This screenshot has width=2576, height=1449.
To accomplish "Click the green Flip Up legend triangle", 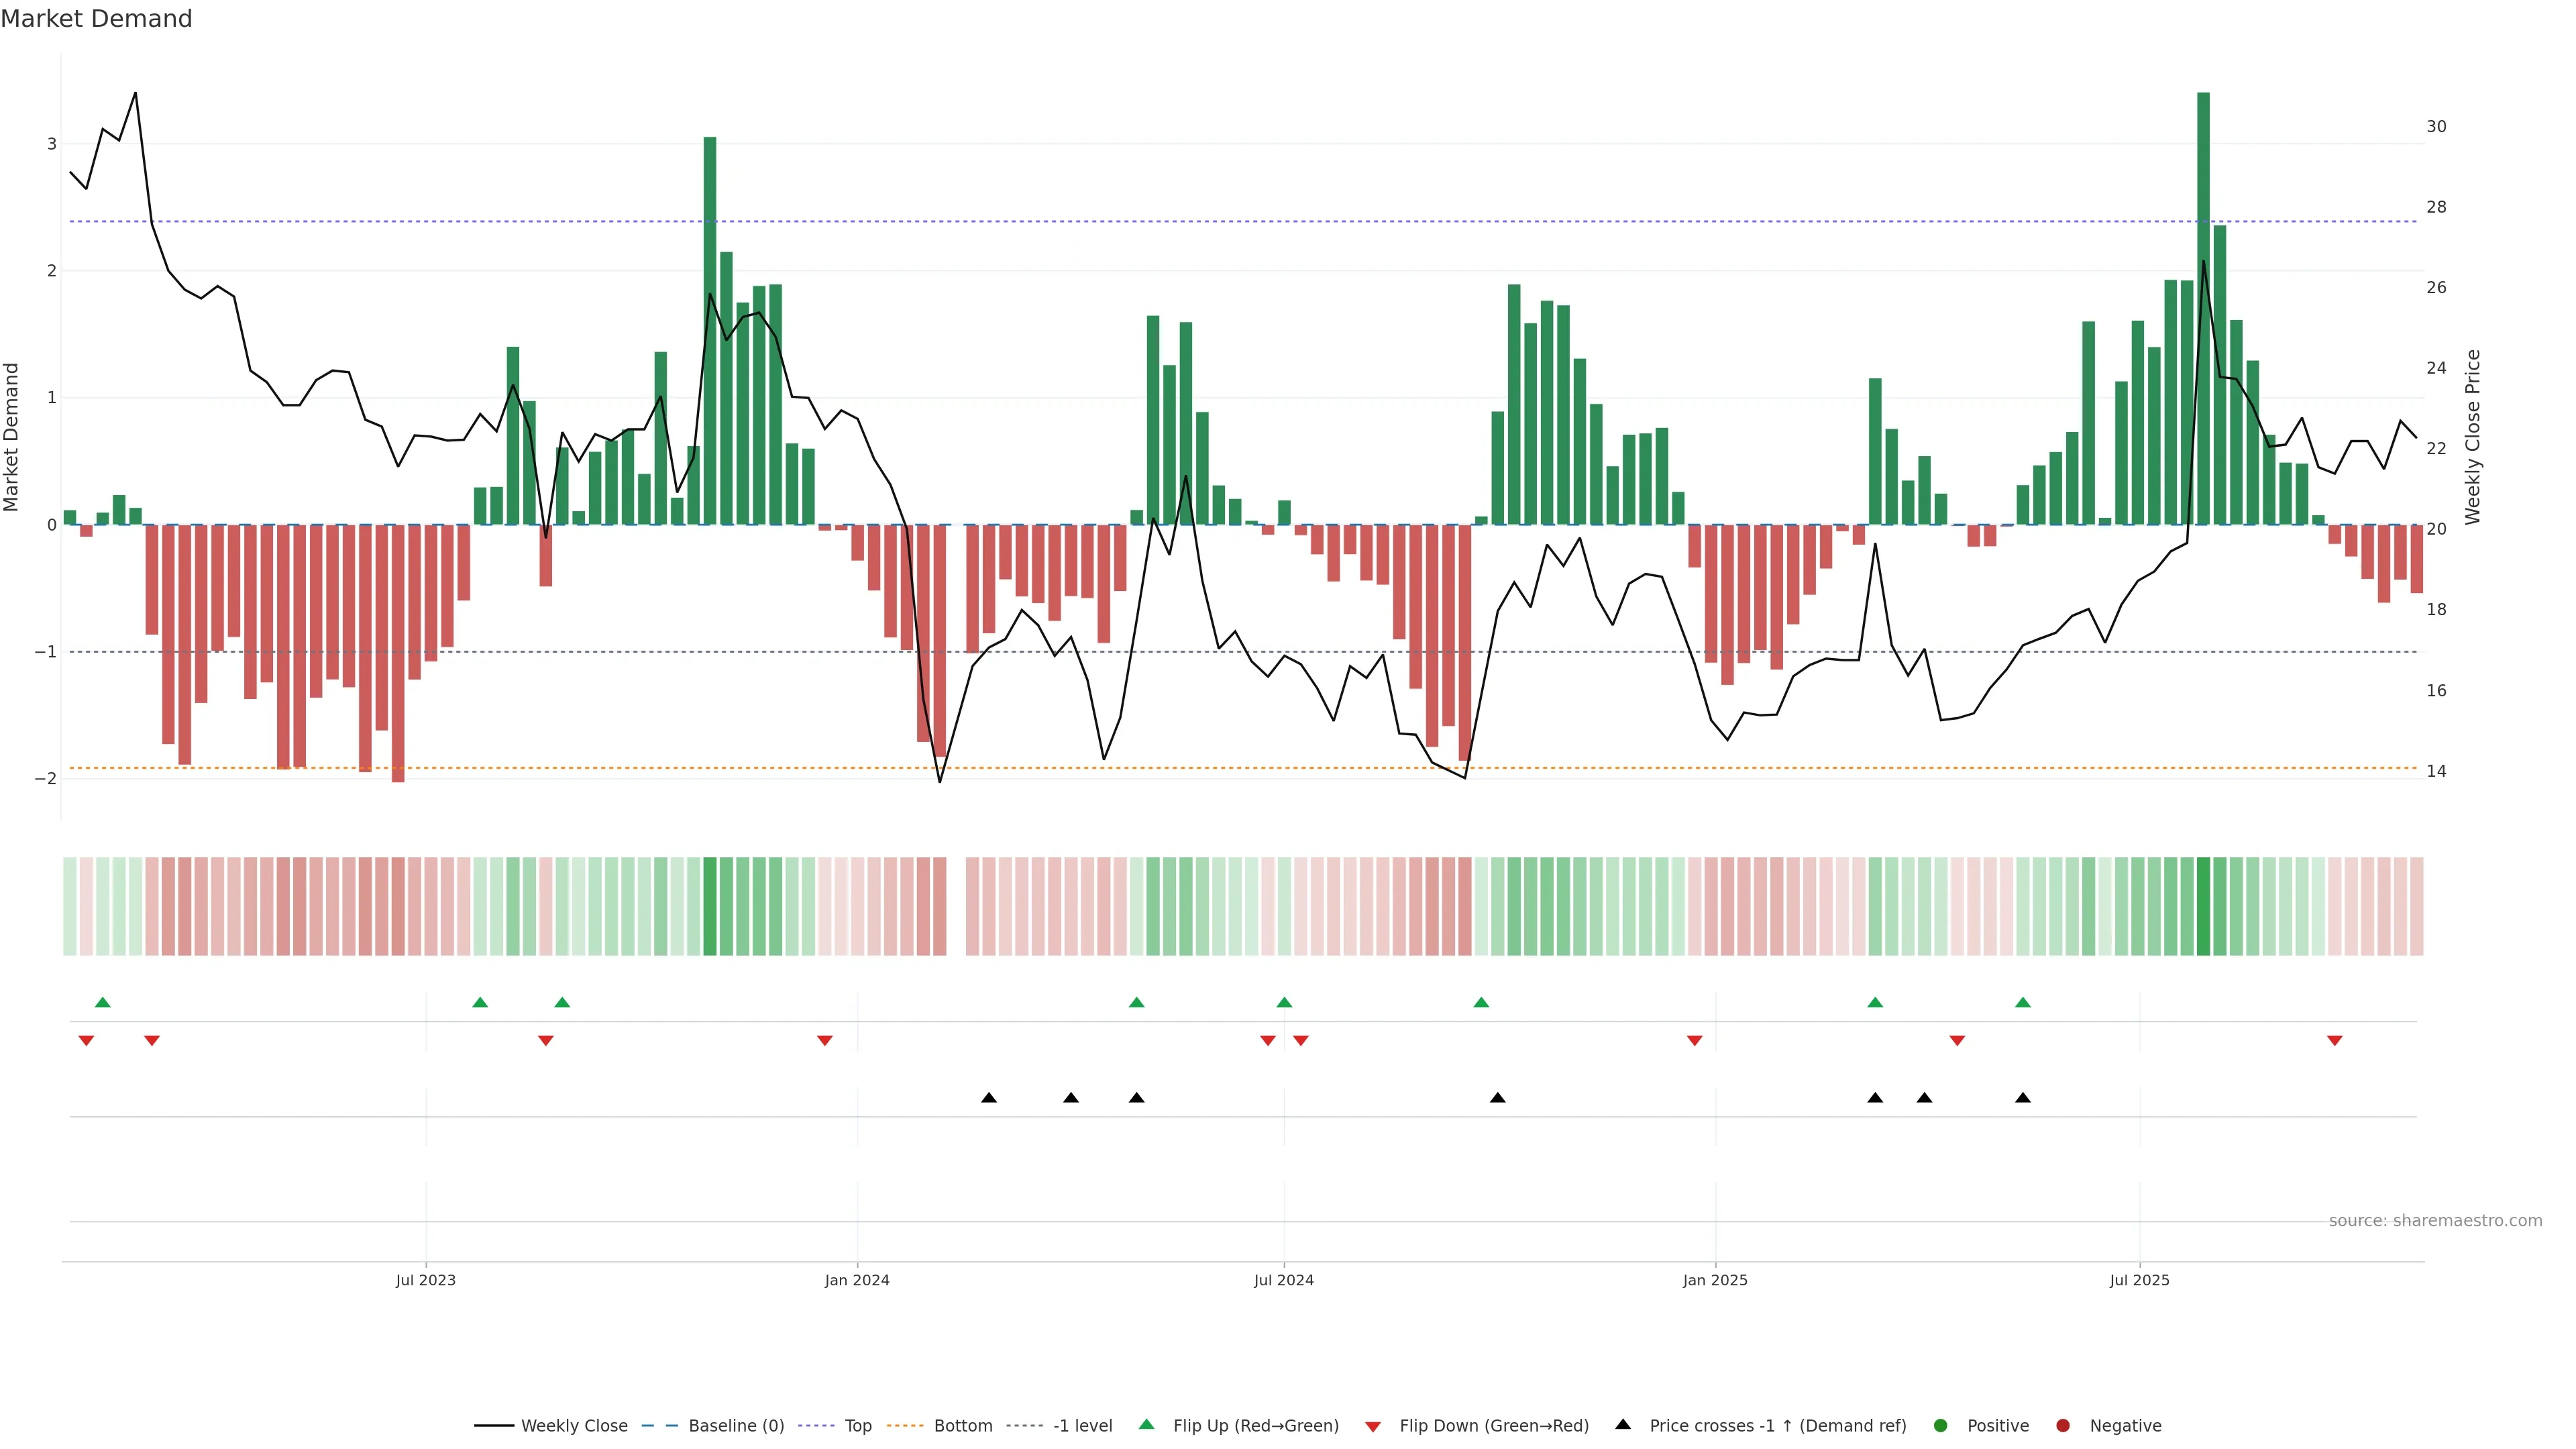I will (x=1146, y=1425).
